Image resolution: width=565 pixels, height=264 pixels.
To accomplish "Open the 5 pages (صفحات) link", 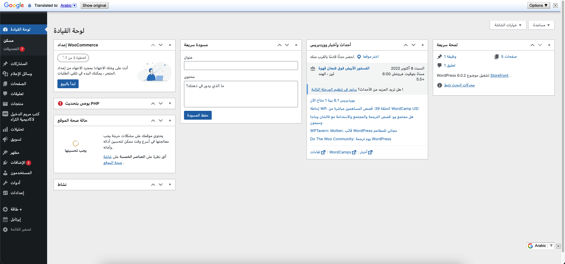I will click(x=509, y=56).
